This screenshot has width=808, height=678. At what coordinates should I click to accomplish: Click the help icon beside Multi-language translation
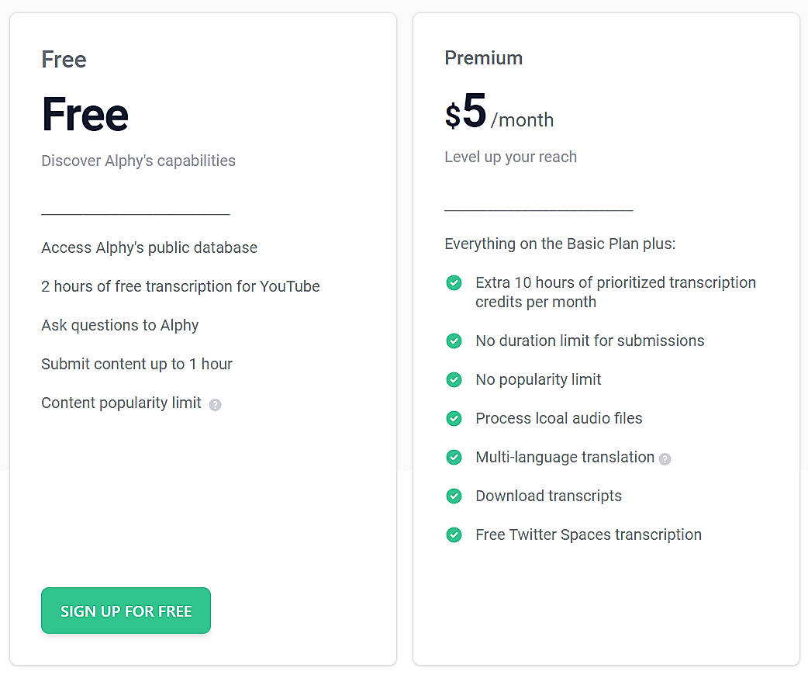point(664,459)
